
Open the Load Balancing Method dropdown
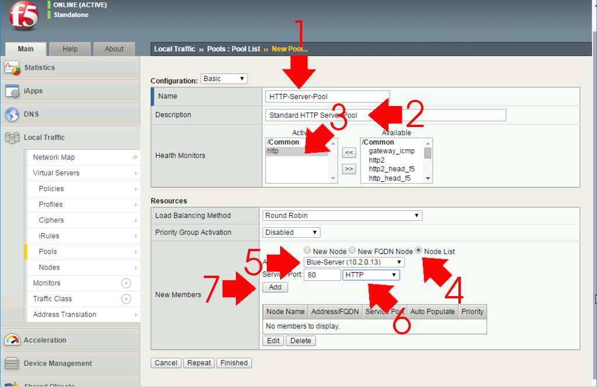[x=341, y=215]
